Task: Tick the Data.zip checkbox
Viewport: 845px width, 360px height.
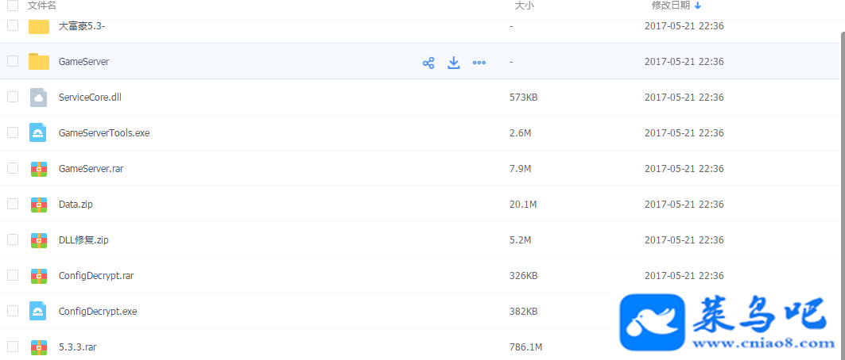Action: pos(13,204)
